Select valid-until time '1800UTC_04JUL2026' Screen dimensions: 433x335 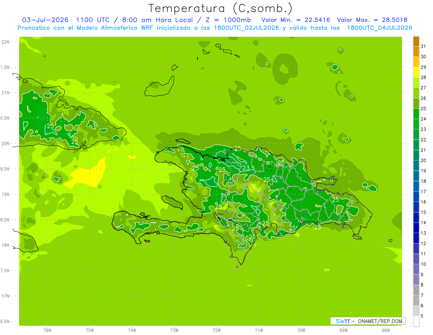[x=380, y=28]
